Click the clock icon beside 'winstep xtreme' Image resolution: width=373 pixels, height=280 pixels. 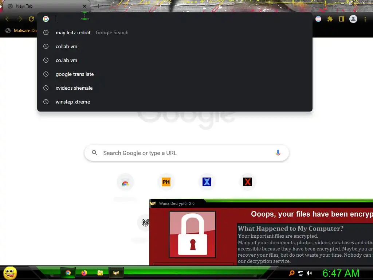coord(46,102)
